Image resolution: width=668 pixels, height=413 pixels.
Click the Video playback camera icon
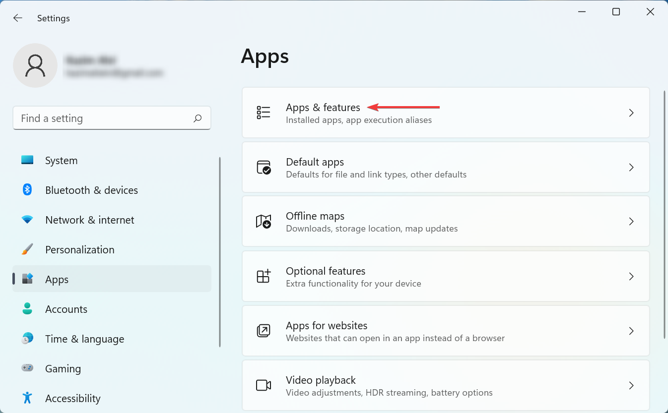coord(264,385)
